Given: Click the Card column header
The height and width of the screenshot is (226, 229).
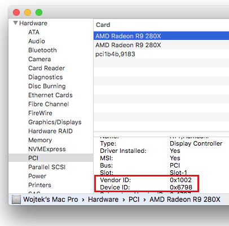Looking at the screenshot, I should pyautogui.click(x=103, y=25).
